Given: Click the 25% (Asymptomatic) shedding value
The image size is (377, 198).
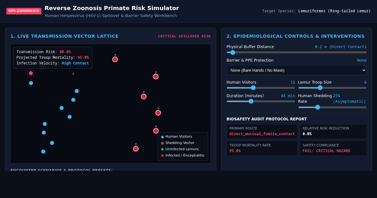Looking at the screenshot, I should pos(349,99).
